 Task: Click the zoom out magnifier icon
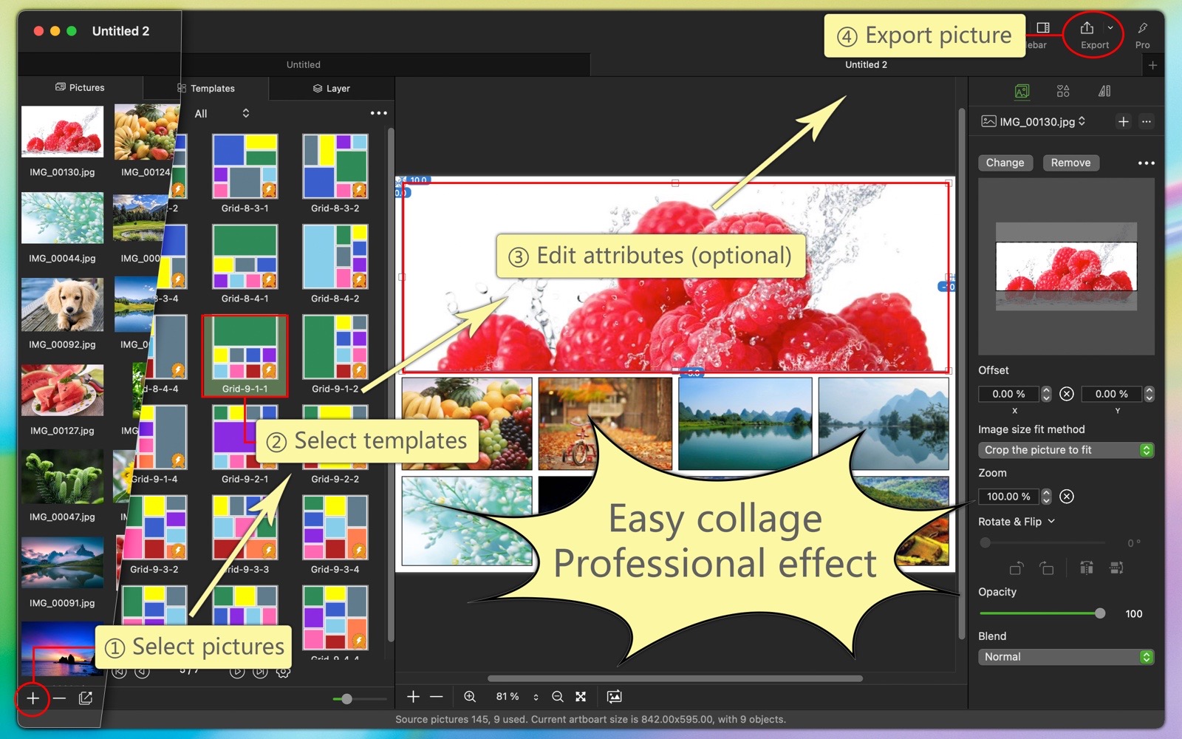pyautogui.click(x=558, y=697)
